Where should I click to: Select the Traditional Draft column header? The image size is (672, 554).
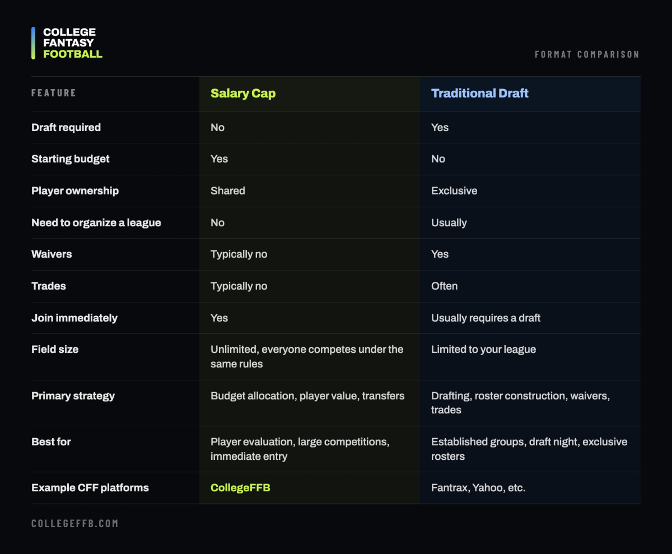click(x=480, y=94)
